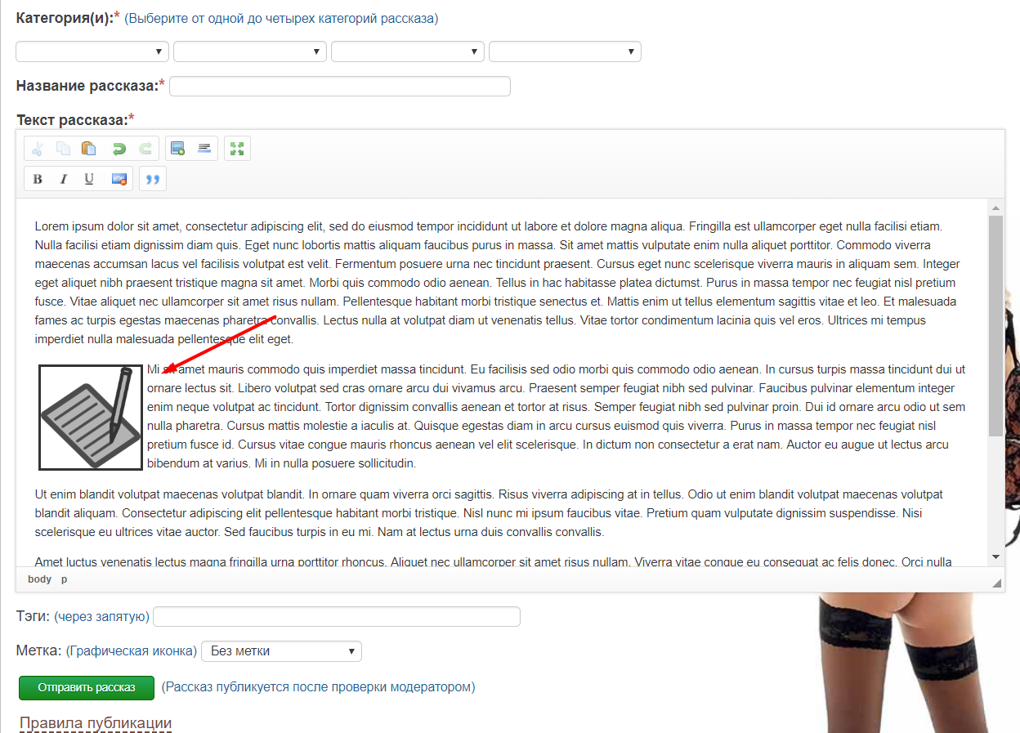Screen dimensions: 1020x733
Task: Open the third category dropdown
Action: [x=407, y=51]
